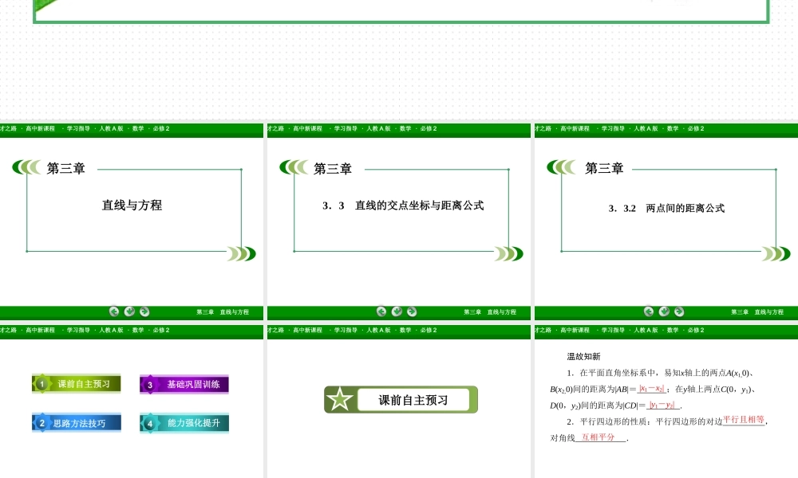Click the blank showing |x₁−x₂| in 温故知新

coord(652,388)
